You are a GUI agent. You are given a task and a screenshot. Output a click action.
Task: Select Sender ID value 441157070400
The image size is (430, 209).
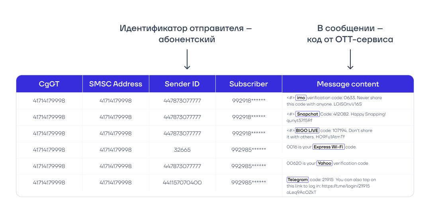182,183
